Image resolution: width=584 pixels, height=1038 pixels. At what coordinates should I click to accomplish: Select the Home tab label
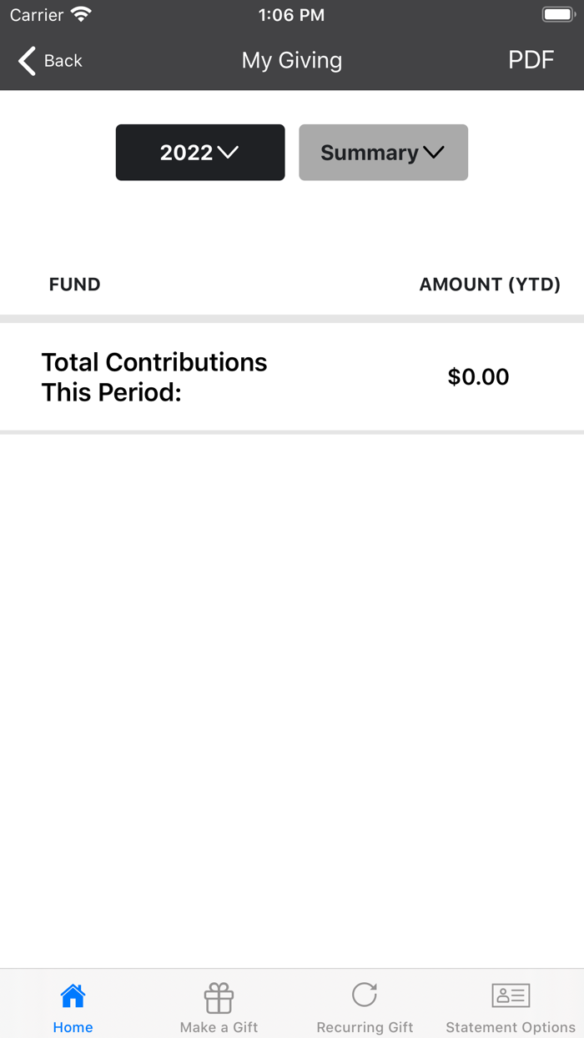tap(73, 1027)
